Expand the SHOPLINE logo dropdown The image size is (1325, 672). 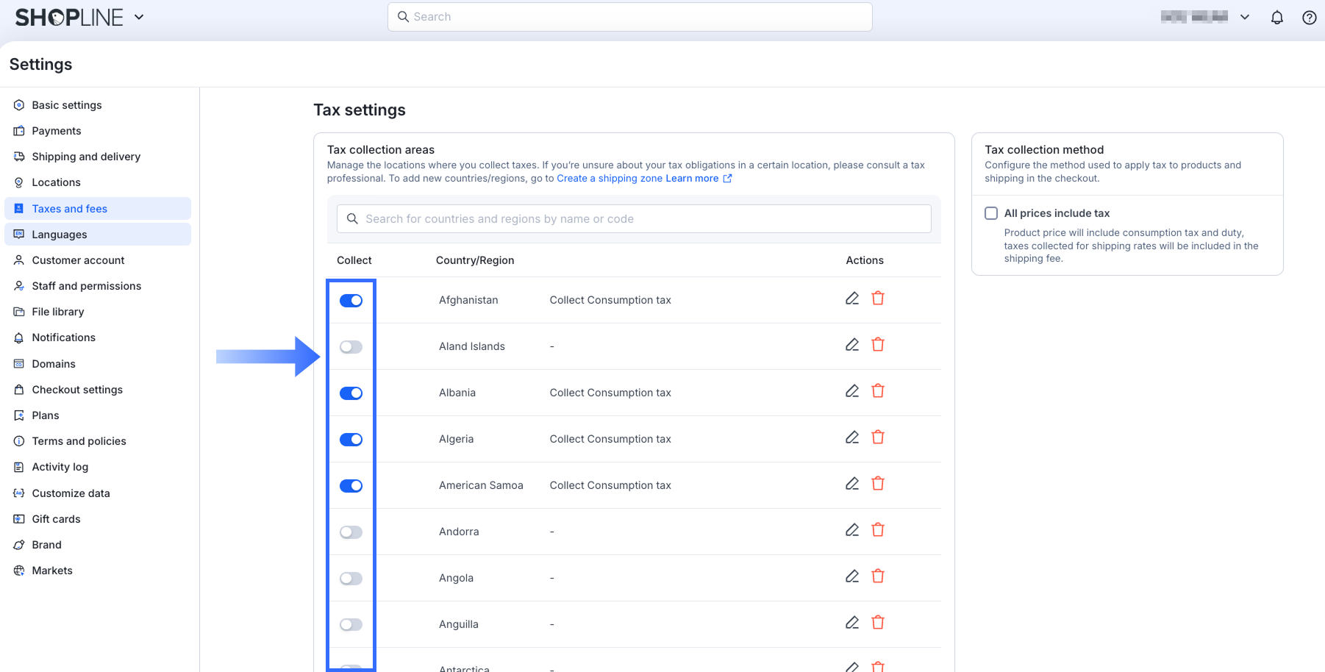139,17
